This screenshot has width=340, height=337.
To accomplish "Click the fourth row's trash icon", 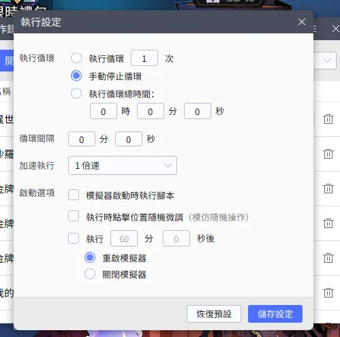I will click(328, 223).
